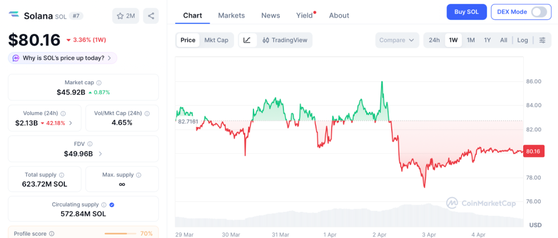The image size is (558, 238).
Task: Add Solana to watchlist via star
Action: pos(125,16)
